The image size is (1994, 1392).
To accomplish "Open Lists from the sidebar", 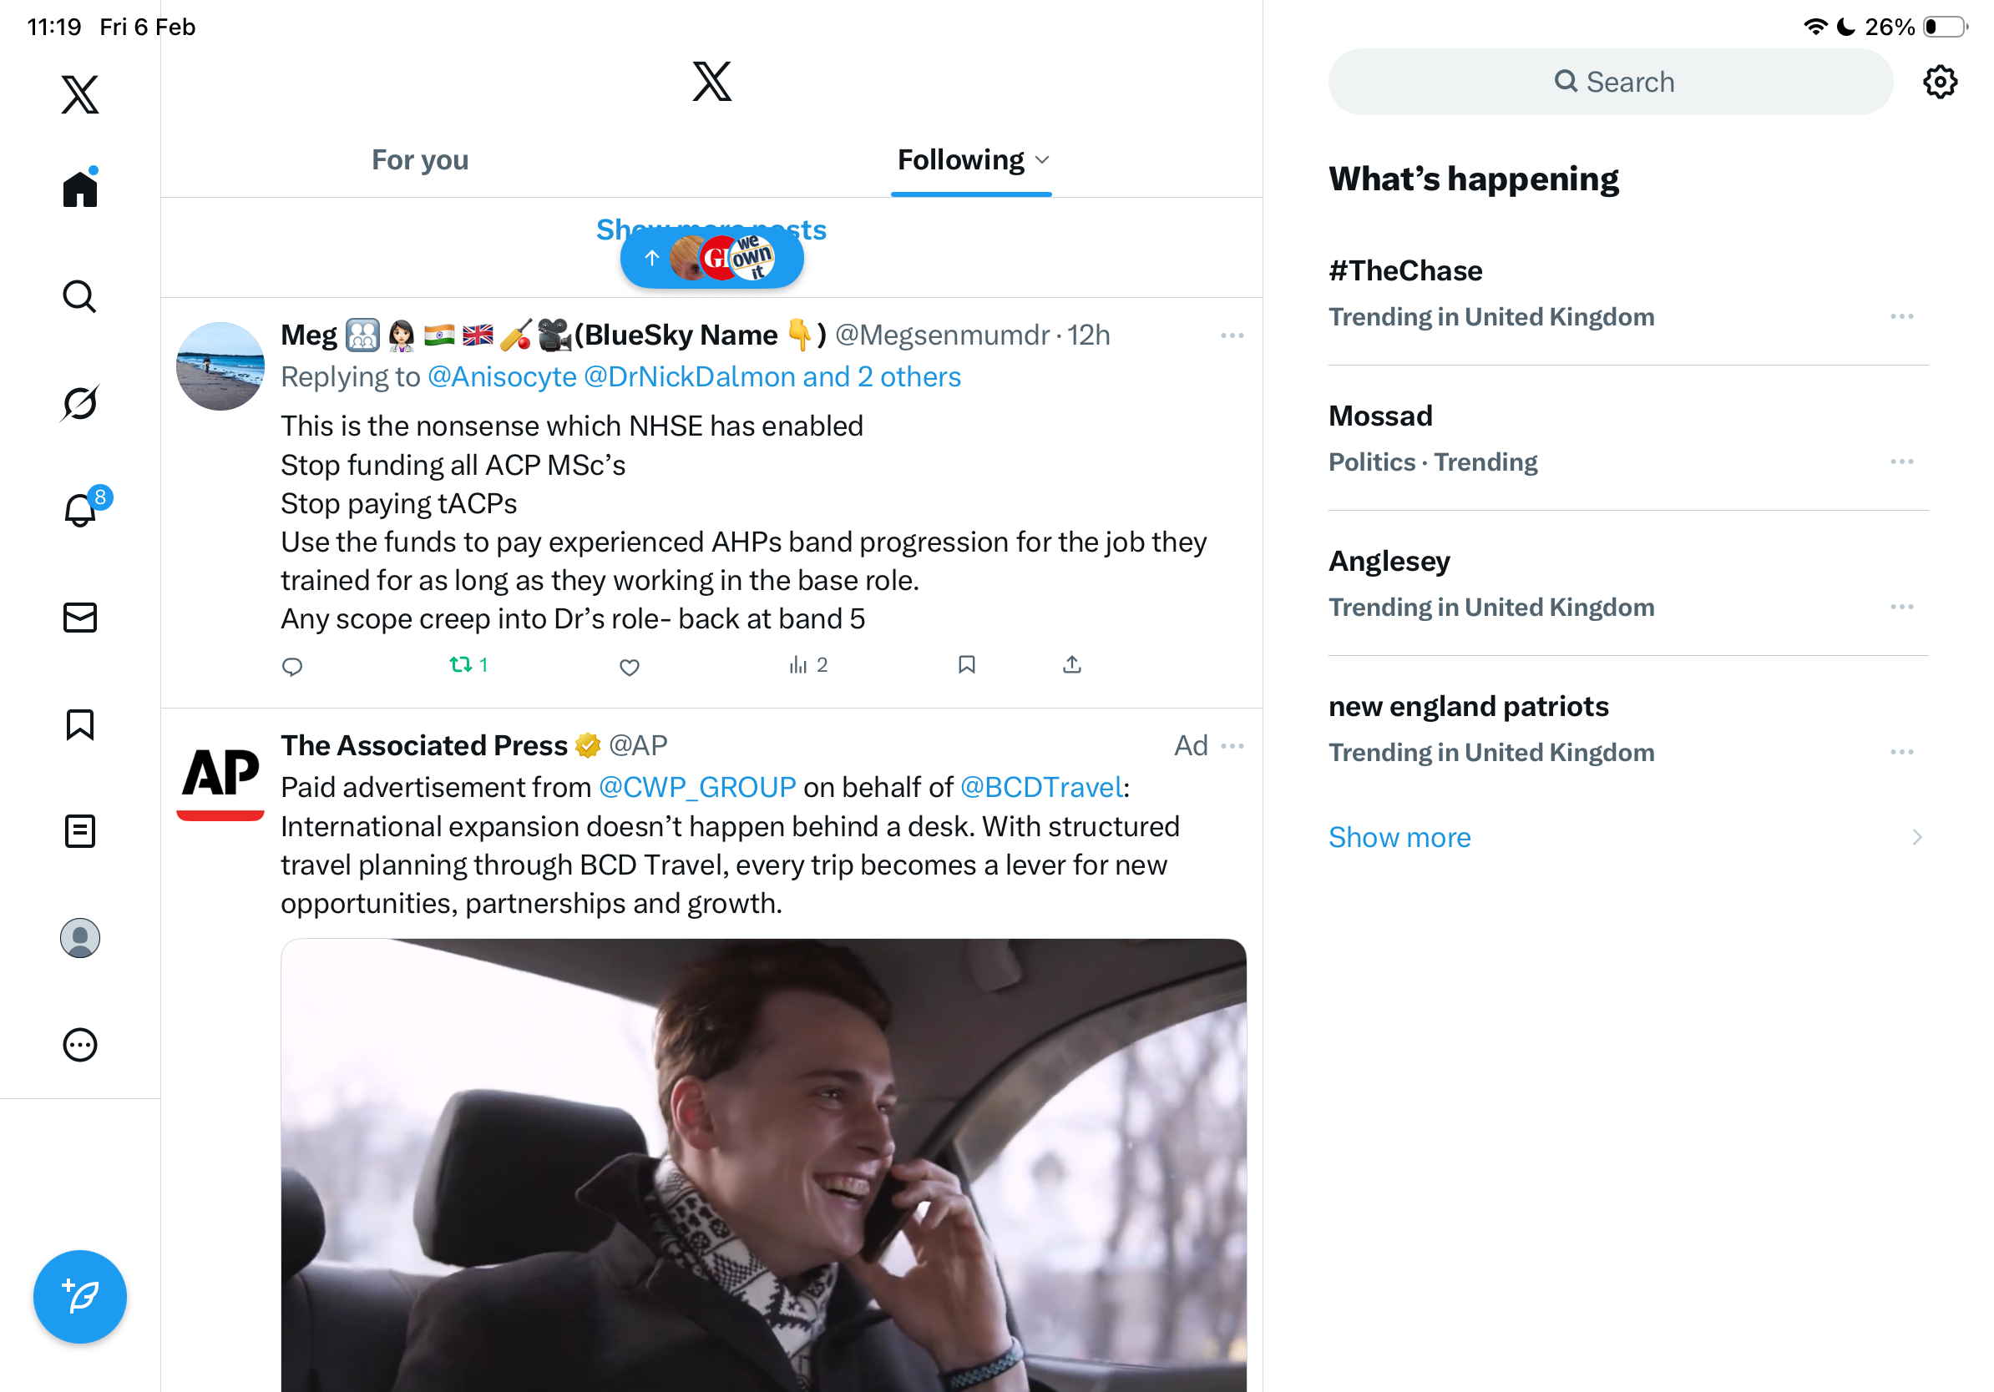I will [80, 830].
